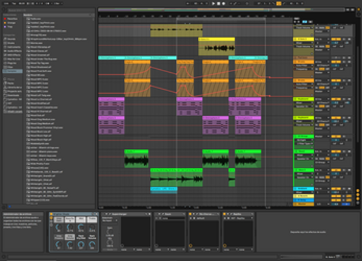The width and height of the screenshot is (362, 261).
Task: Open the Mixer dropdown in the yellow track
Action: click(x=303, y=42)
